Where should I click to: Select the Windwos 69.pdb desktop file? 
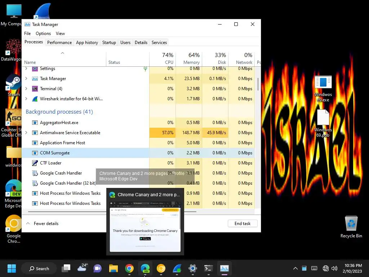[323, 124]
